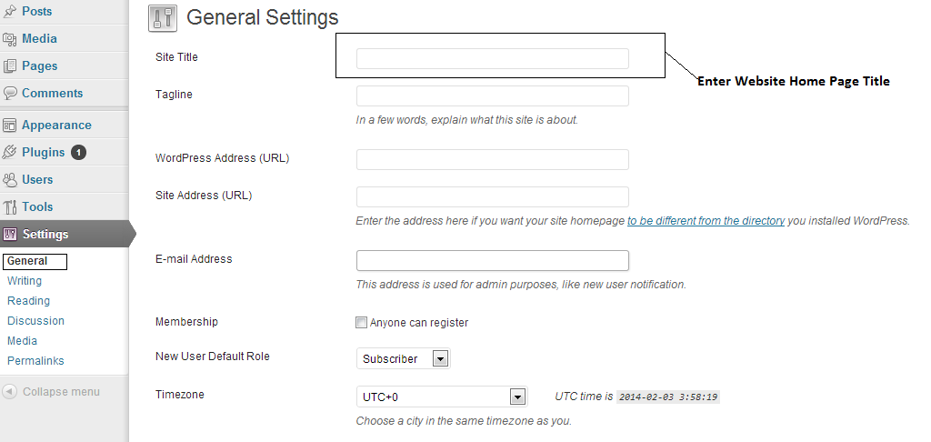Follow the 'to be different from the directory' link
Viewport: 931px width, 442px height.
[706, 221]
